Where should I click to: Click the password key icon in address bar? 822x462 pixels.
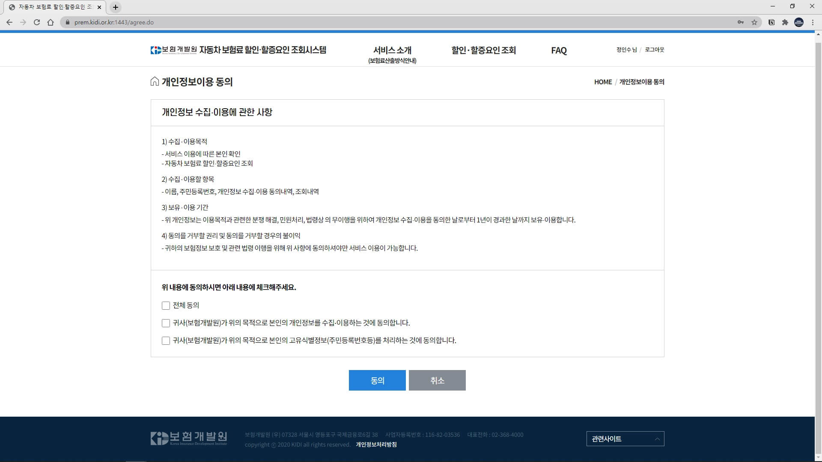[740, 22]
